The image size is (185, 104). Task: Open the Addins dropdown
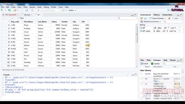click(72, 10)
